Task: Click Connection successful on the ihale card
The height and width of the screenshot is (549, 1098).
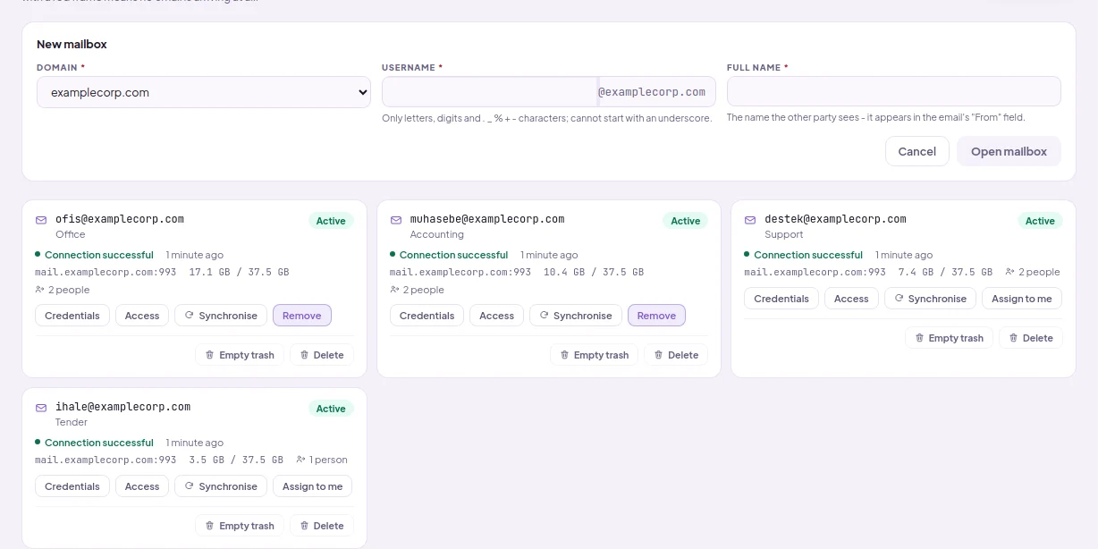Action: tap(99, 443)
